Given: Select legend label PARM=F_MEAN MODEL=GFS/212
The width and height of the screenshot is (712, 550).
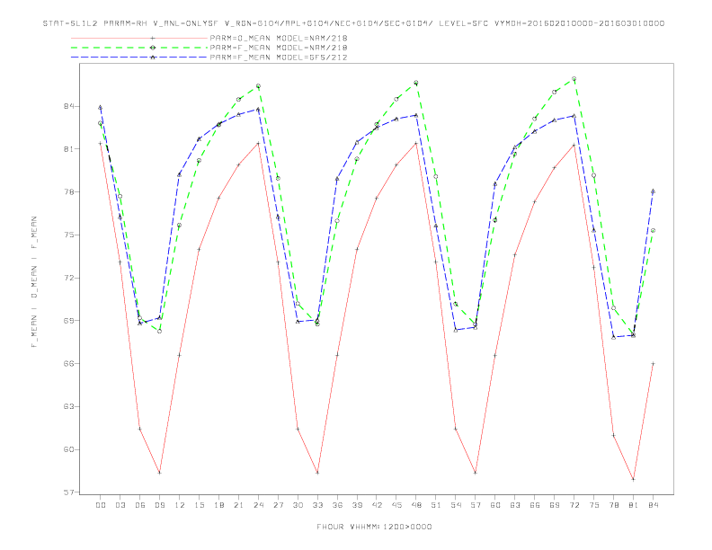Looking at the screenshot, I should pyautogui.click(x=279, y=58).
